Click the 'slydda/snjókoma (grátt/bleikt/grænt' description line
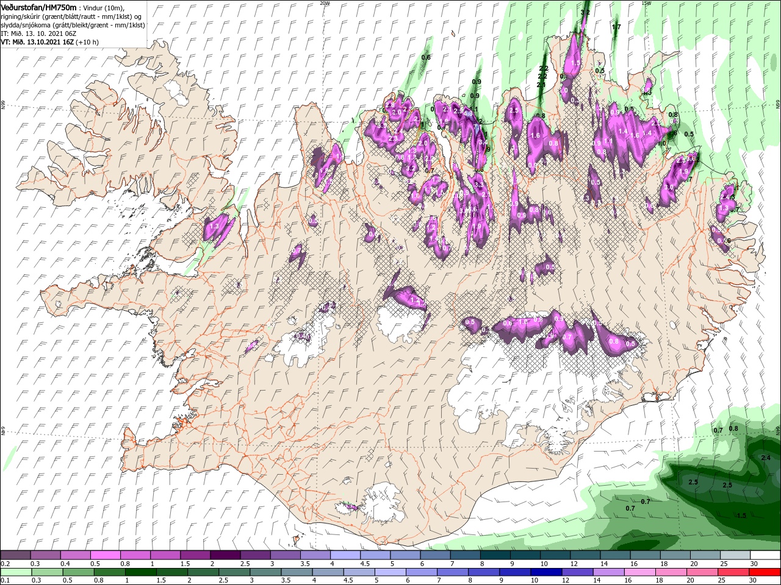Image resolution: width=781 pixels, height=585 pixels. pos(73,25)
